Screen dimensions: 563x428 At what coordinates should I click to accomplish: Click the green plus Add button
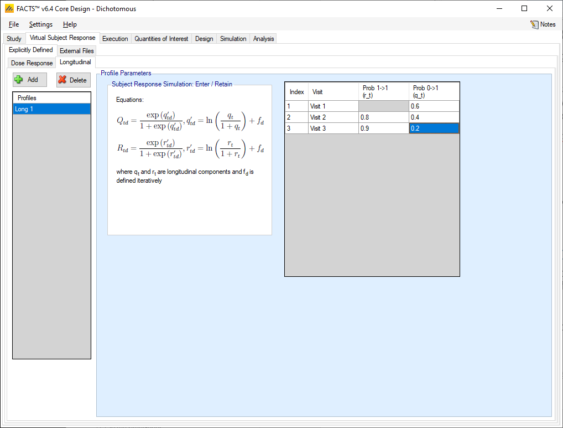[30, 80]
